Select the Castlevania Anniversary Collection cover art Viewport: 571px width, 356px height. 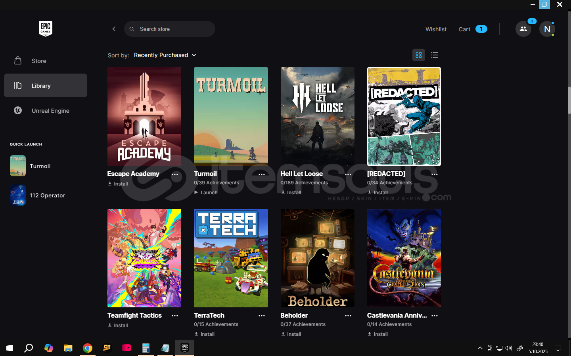[404, 258]
